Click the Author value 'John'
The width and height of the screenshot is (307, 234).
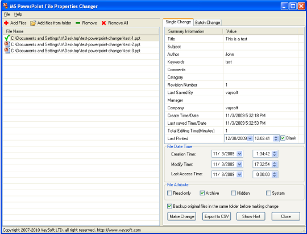pyautogui.click(x=230, y=54)
